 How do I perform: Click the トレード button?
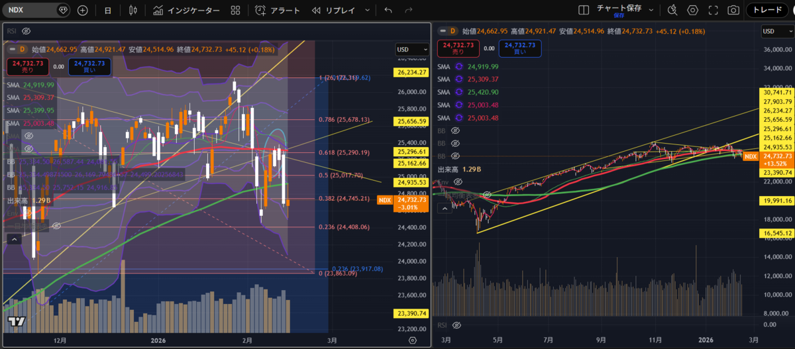[768, 11]
